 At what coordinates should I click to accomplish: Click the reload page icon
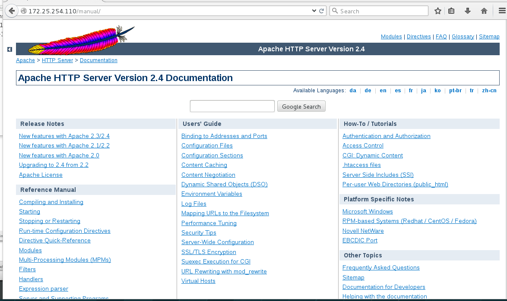coord(321,11)
